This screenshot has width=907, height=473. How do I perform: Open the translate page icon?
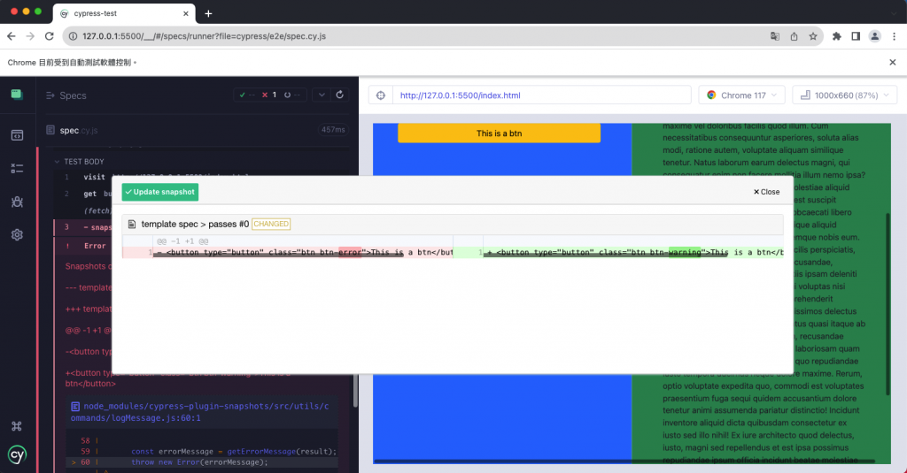click(775, 36)
